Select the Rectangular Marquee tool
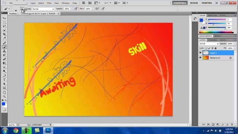The image size is (238, 134). [x=4, y=22]
